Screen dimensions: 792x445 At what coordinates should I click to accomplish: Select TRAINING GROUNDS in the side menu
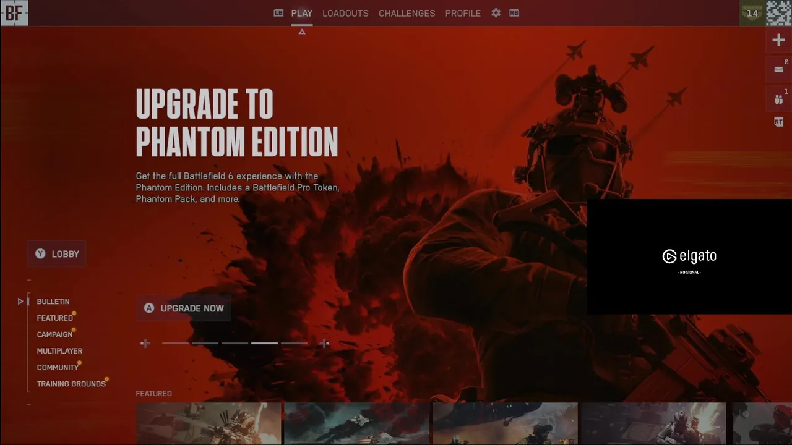71,384
